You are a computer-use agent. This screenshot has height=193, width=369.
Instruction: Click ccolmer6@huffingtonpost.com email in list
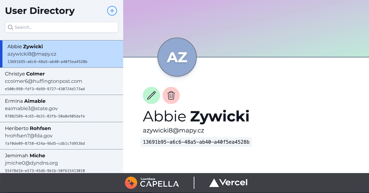pyautogui.click(x=44, y=81)
